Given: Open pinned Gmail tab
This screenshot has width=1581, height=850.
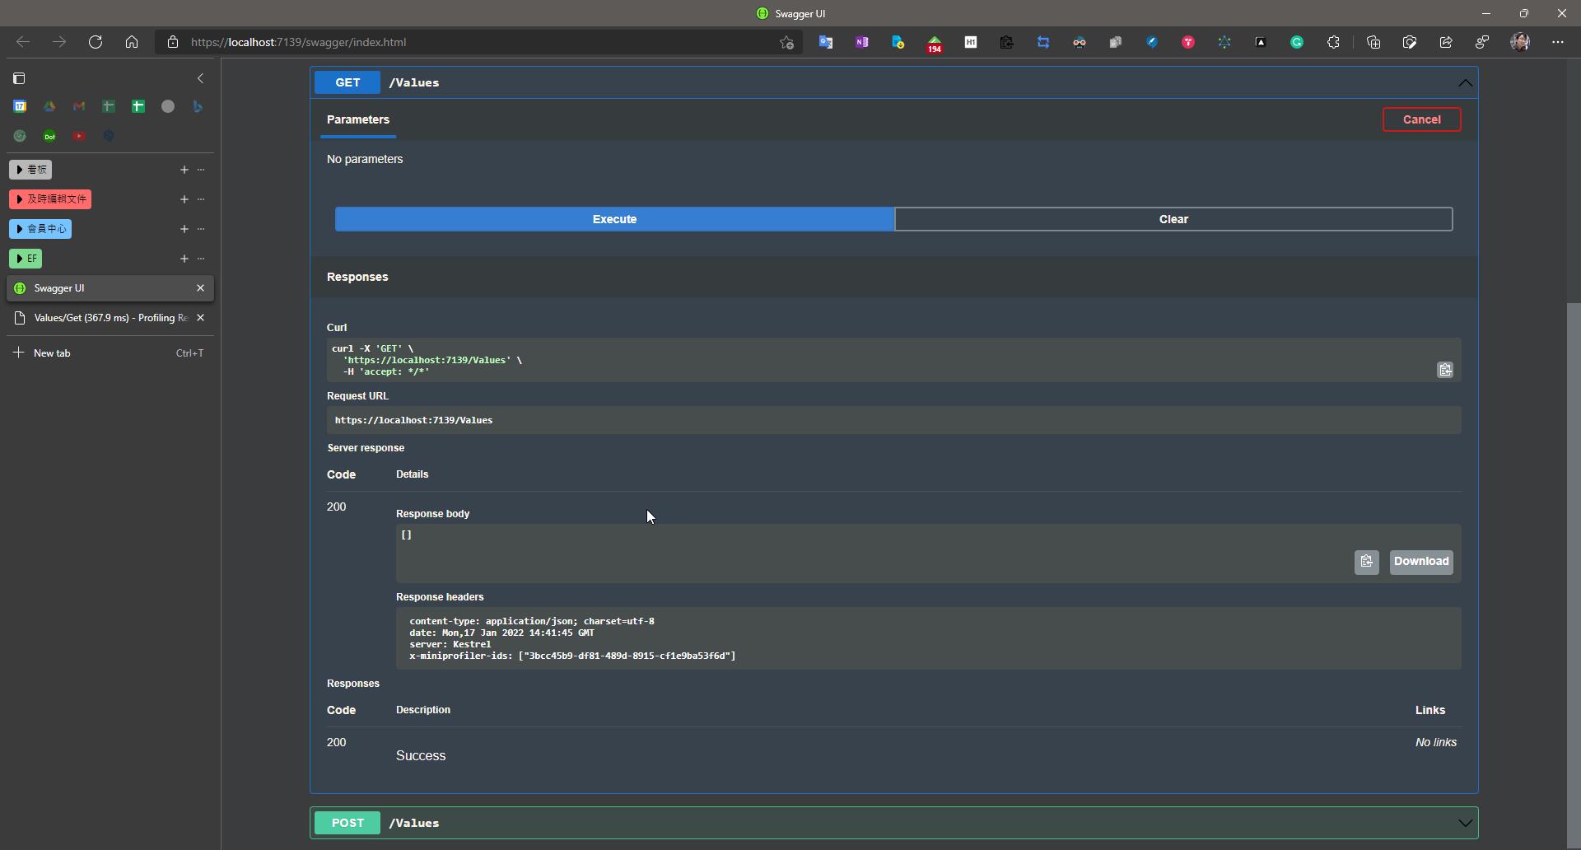Looking at the screenshot, I should (x=79, y=106).
